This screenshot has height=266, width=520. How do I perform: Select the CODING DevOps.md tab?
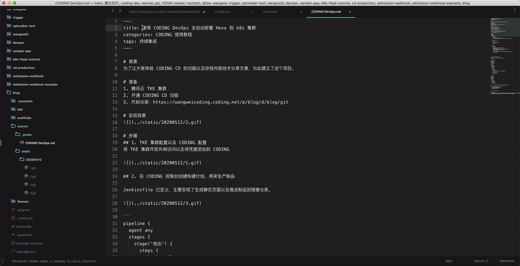click(325, 12)
